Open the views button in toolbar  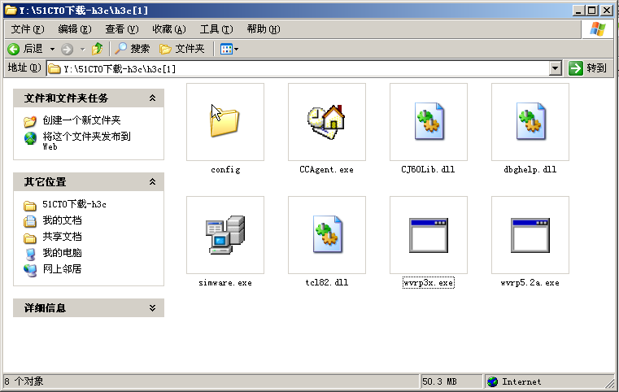tap(229, 49)
